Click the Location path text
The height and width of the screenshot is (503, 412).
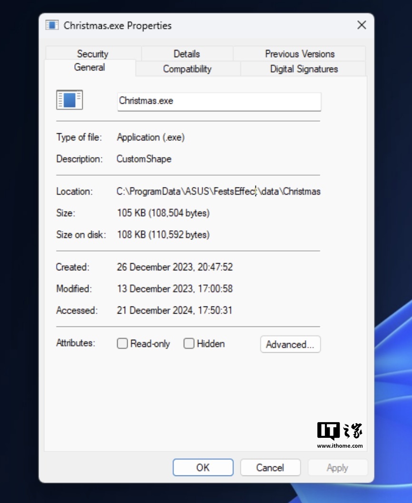(x=218, y=192)
